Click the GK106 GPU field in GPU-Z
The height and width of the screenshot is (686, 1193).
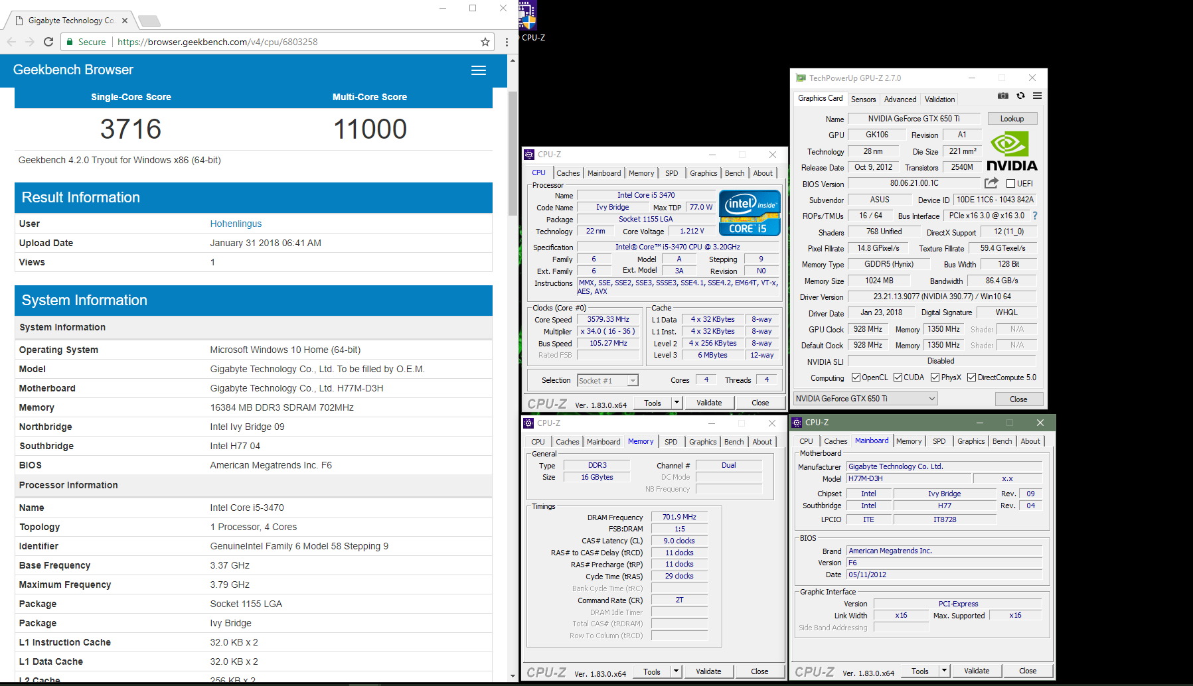(877, 135)
